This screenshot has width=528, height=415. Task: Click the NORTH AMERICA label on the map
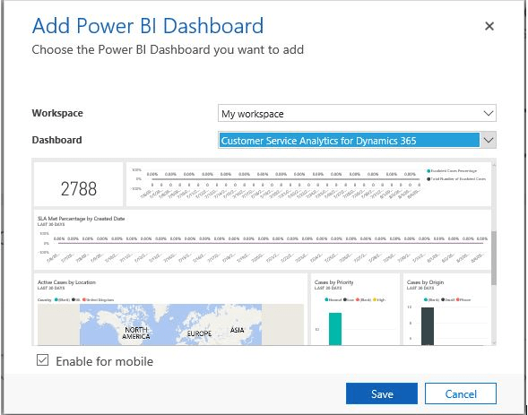point(136,333)
